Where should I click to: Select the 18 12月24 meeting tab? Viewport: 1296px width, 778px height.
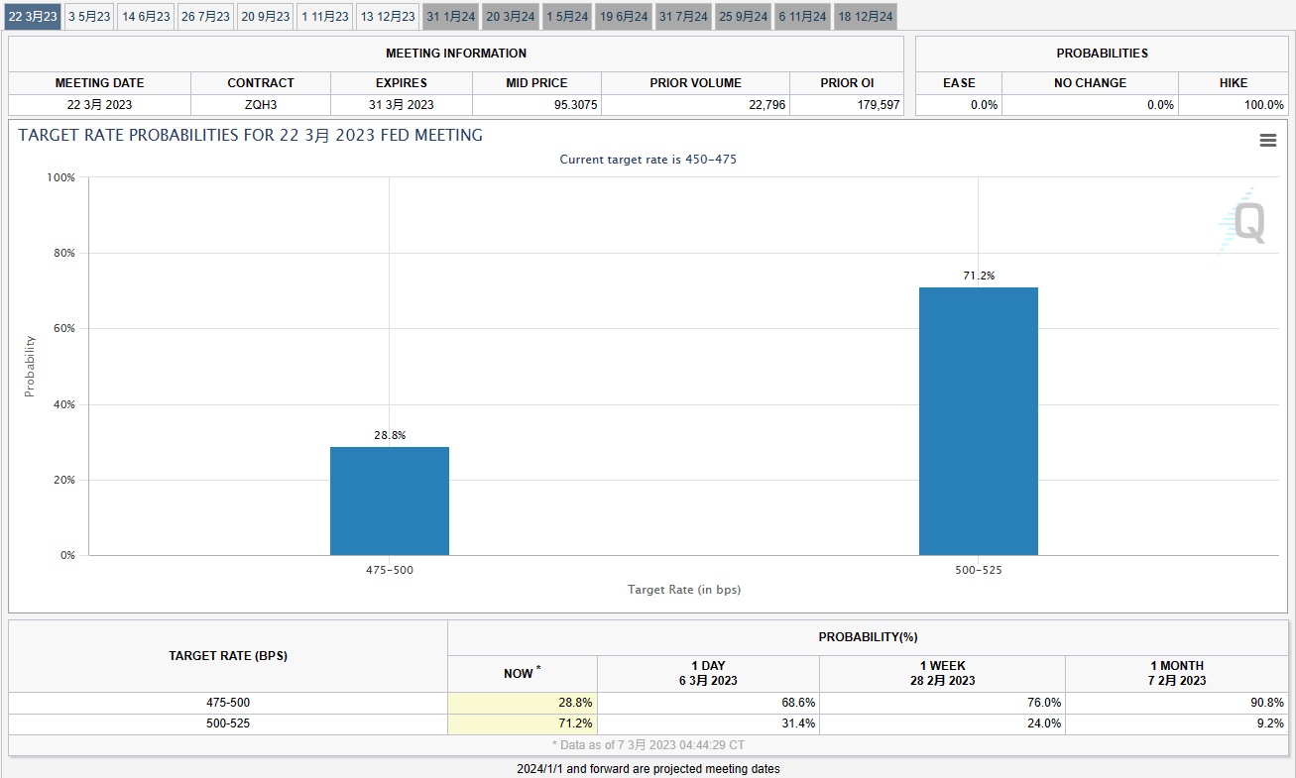tap(865, 16)
